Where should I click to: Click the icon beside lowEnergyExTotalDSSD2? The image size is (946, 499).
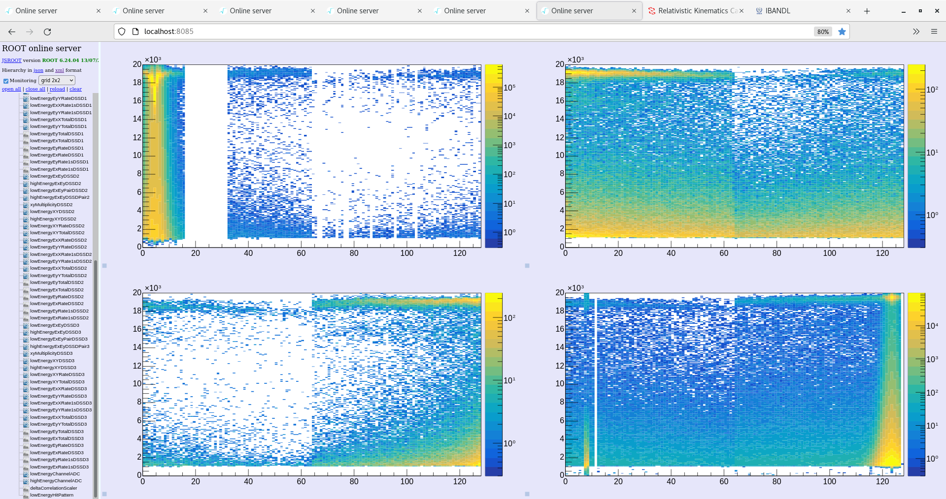point(26,290)
